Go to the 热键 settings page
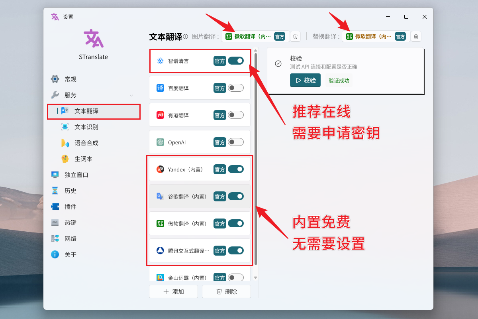 (x=71, y=223)
